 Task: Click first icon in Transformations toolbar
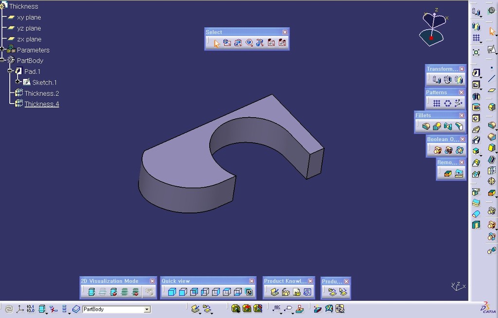437,80
